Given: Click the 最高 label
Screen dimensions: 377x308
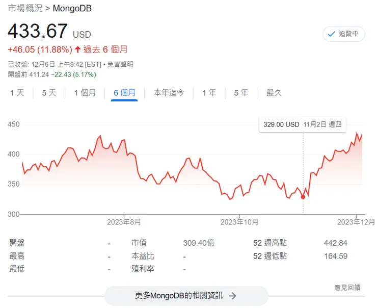Looking at the screenshot, I should [17, 256].
